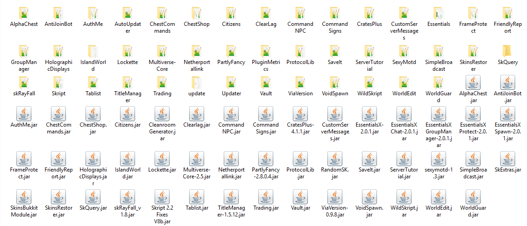Select the Citizens folder icon
527x226 pixels.
231,13
